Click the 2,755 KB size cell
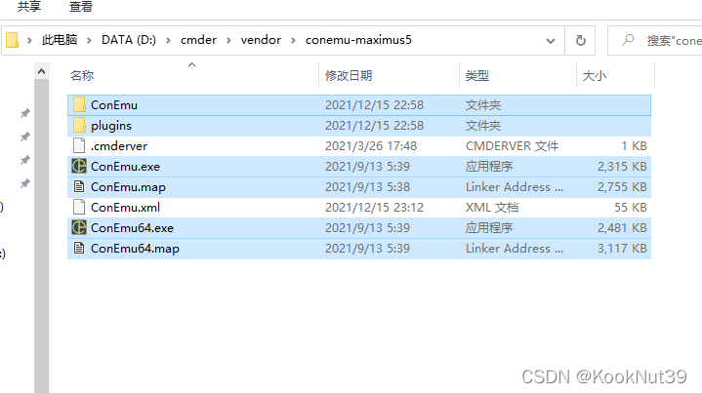The width and height of the screenshot is (702, 393). tap(622, 187)
